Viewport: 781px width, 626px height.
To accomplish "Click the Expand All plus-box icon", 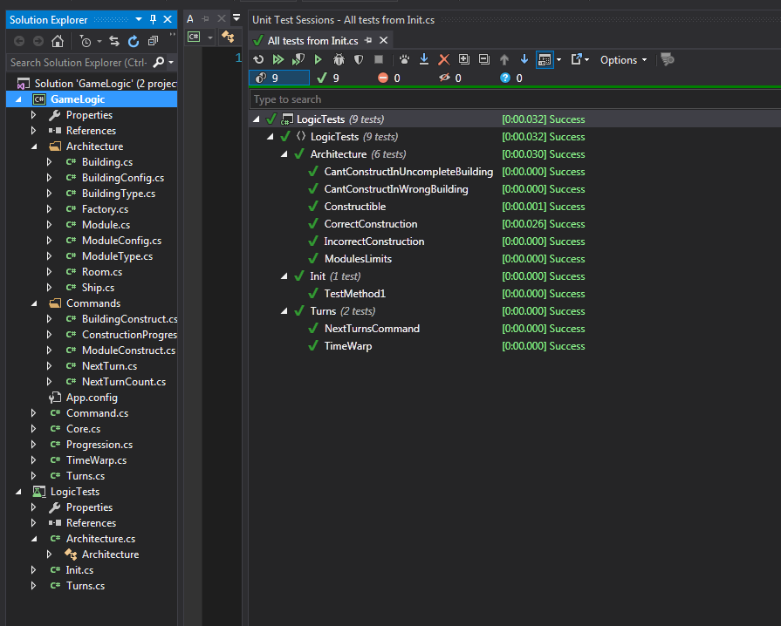I will pyautogui.click(x=463, y=59).
